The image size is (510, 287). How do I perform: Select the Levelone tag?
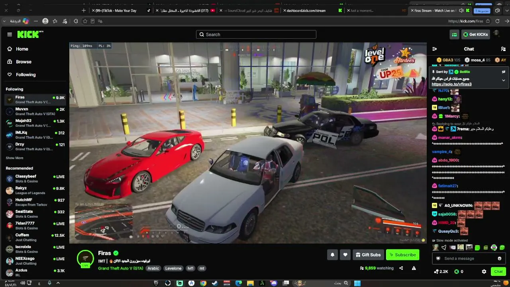[x=173, y=268]
